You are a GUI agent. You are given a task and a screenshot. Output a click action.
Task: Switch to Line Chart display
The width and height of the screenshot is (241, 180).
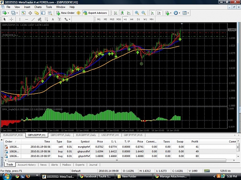click(129, 13)
